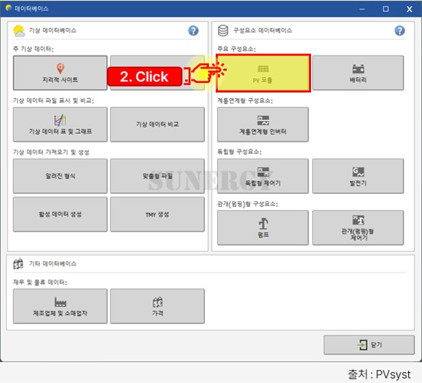The width and height of the screenshot is (422, 383).
Task: Click the 계통연계형 구성요소: label
Action: click(245, 101)
